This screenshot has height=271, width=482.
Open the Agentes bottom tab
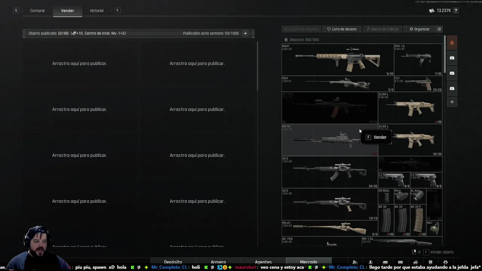pos(264,262)
